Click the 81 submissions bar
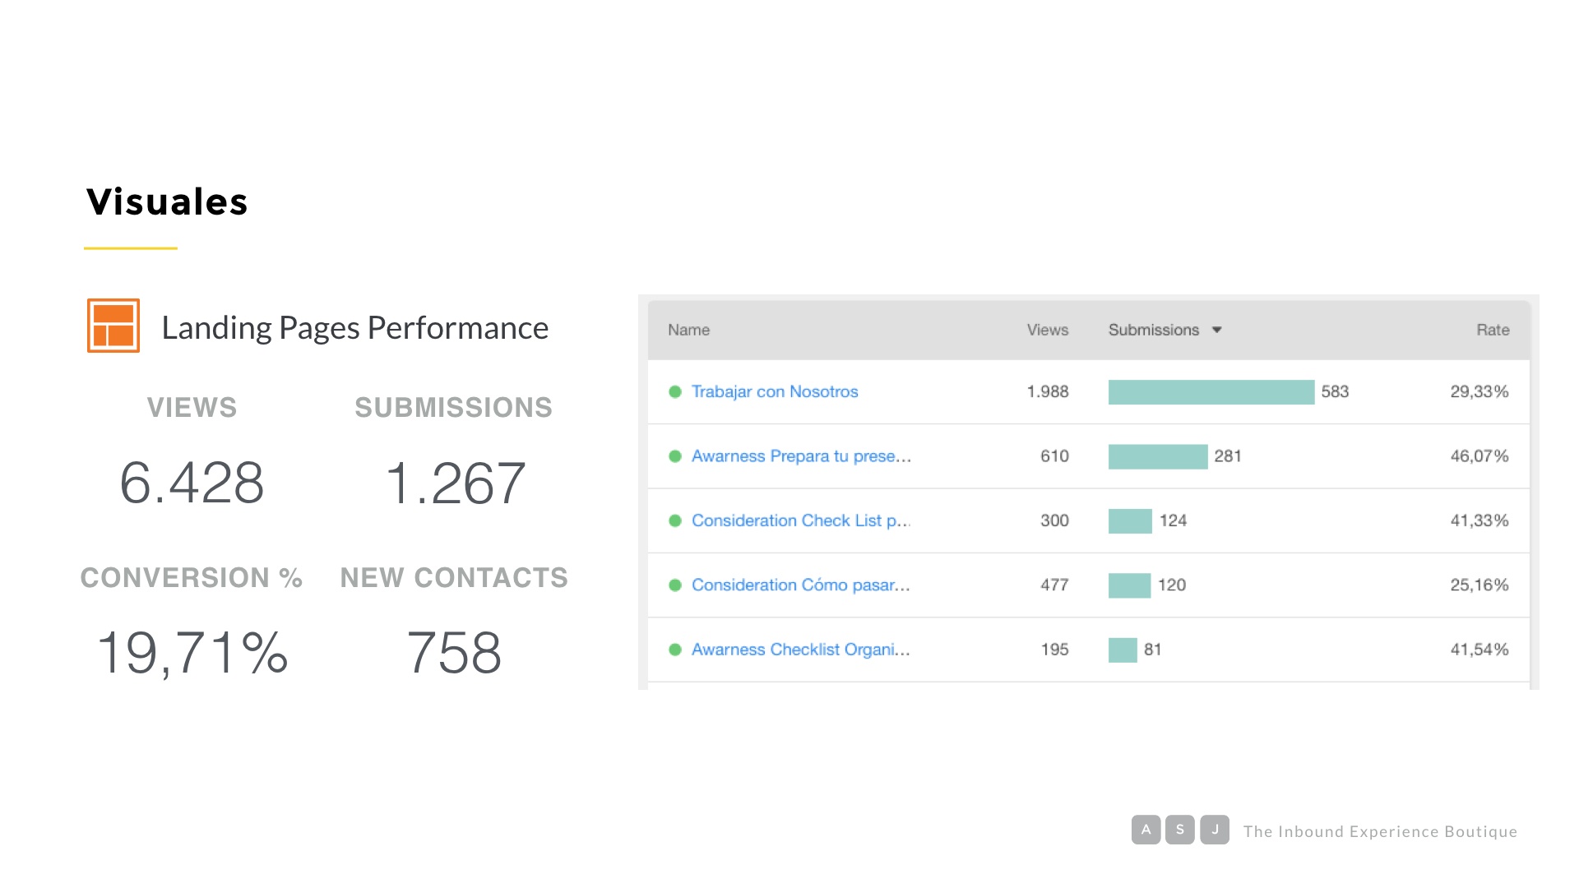The height and width of the screenshot is (888, 1579). tap(1123, 650)
